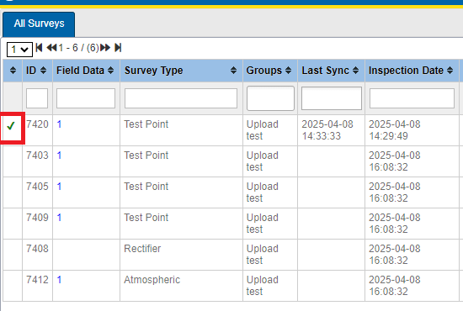Screen dimensions: 463x311
Task: Open page number dropdown
Action: point(19,50)
